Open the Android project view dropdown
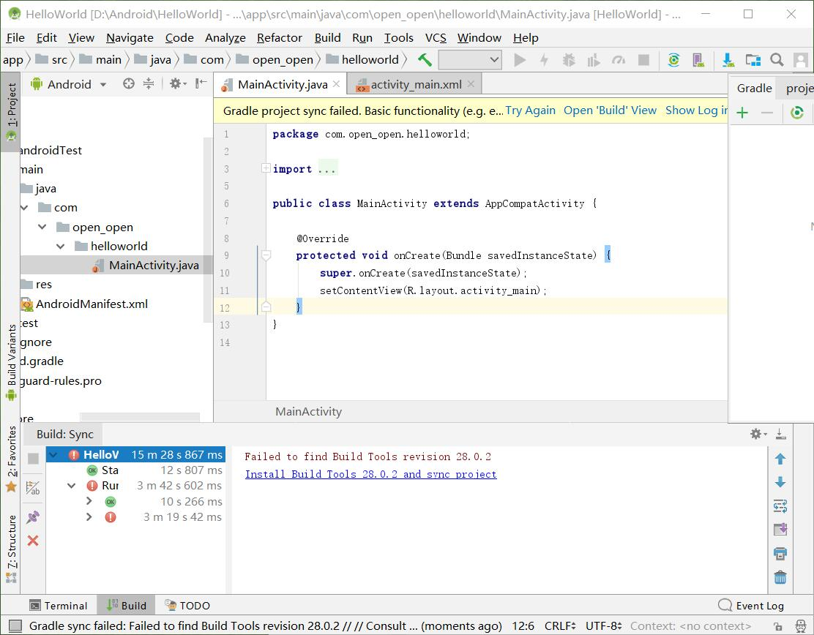 69,84
